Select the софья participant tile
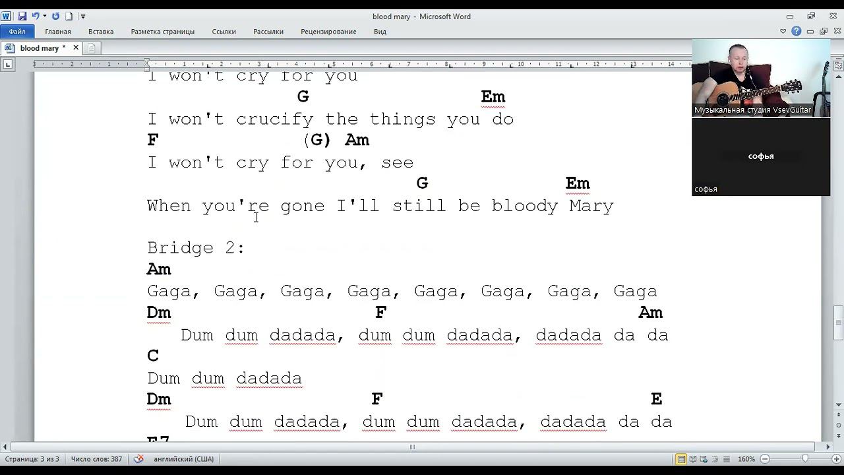Image resolution: width=844 pixels, height=475 pixels. point(761,157)
